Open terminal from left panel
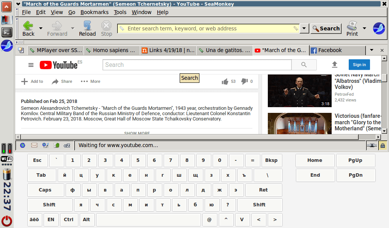Image resolution: width=389 pixels, height=228 pixels. click(x=6, y=32)
